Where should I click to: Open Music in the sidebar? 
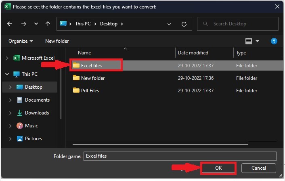[x=31, y=126]
